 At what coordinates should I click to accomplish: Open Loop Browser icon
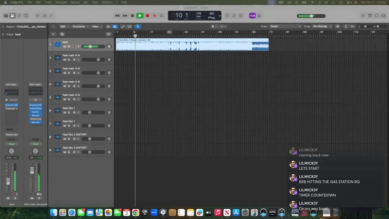pos(377,16)
